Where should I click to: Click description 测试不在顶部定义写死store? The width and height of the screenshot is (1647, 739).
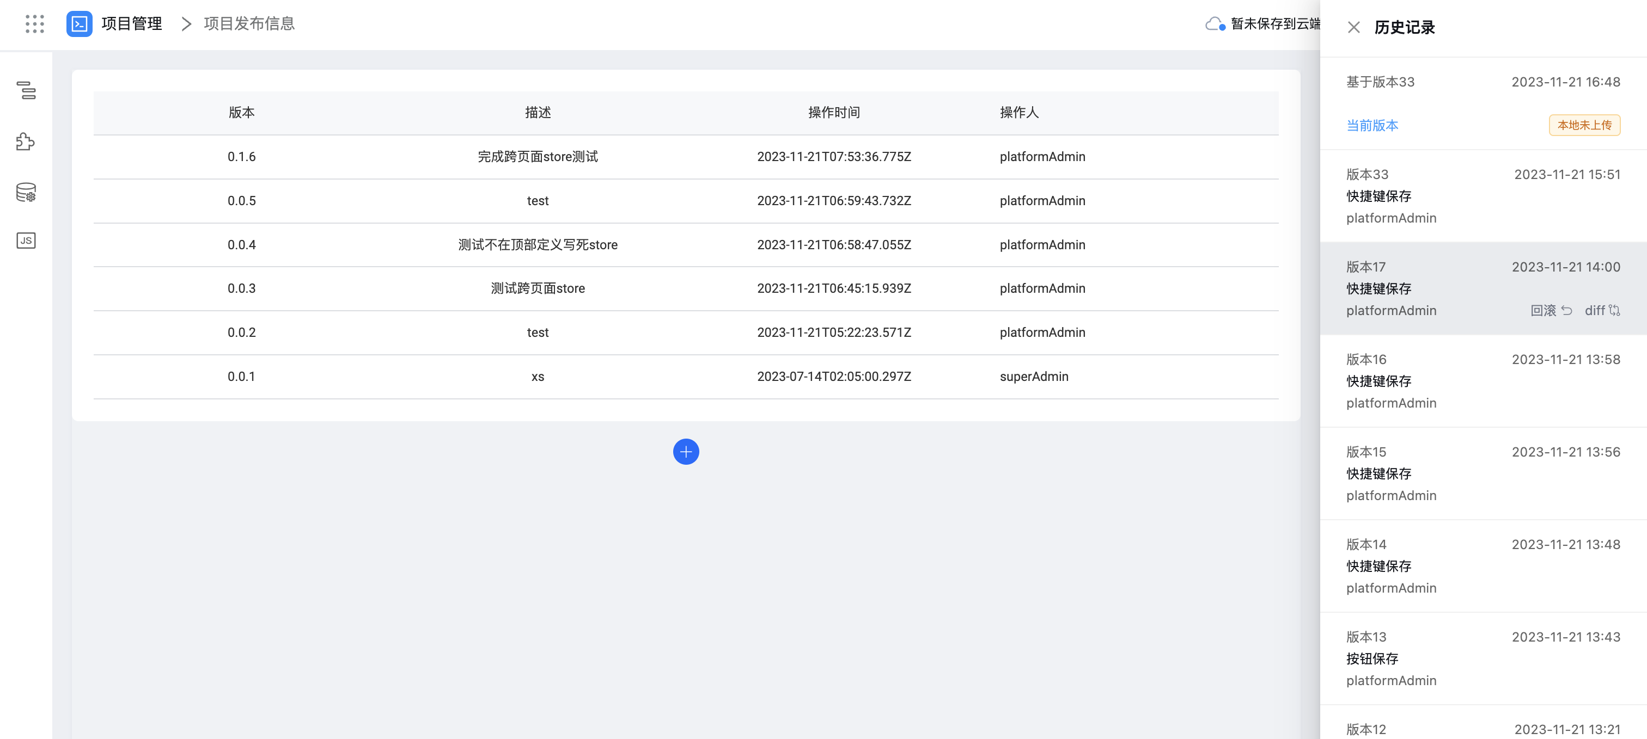pyautogui.click(x=538, y=245)
